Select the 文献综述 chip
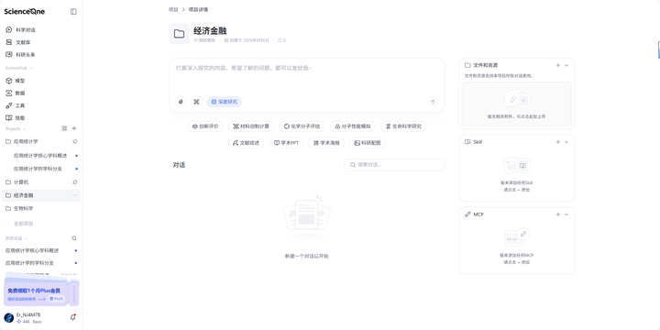 point(246,143)
